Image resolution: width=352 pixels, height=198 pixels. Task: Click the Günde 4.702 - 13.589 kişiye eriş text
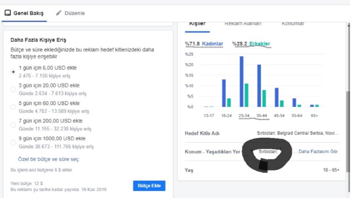[54, 111]
